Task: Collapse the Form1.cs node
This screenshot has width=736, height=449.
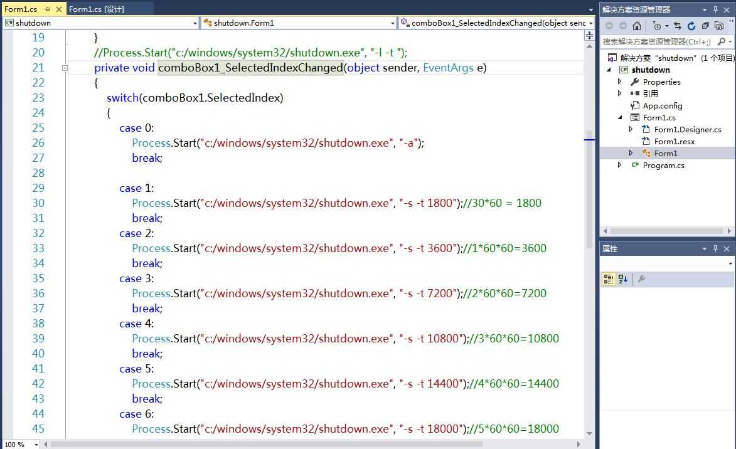Action: [620, 118]
